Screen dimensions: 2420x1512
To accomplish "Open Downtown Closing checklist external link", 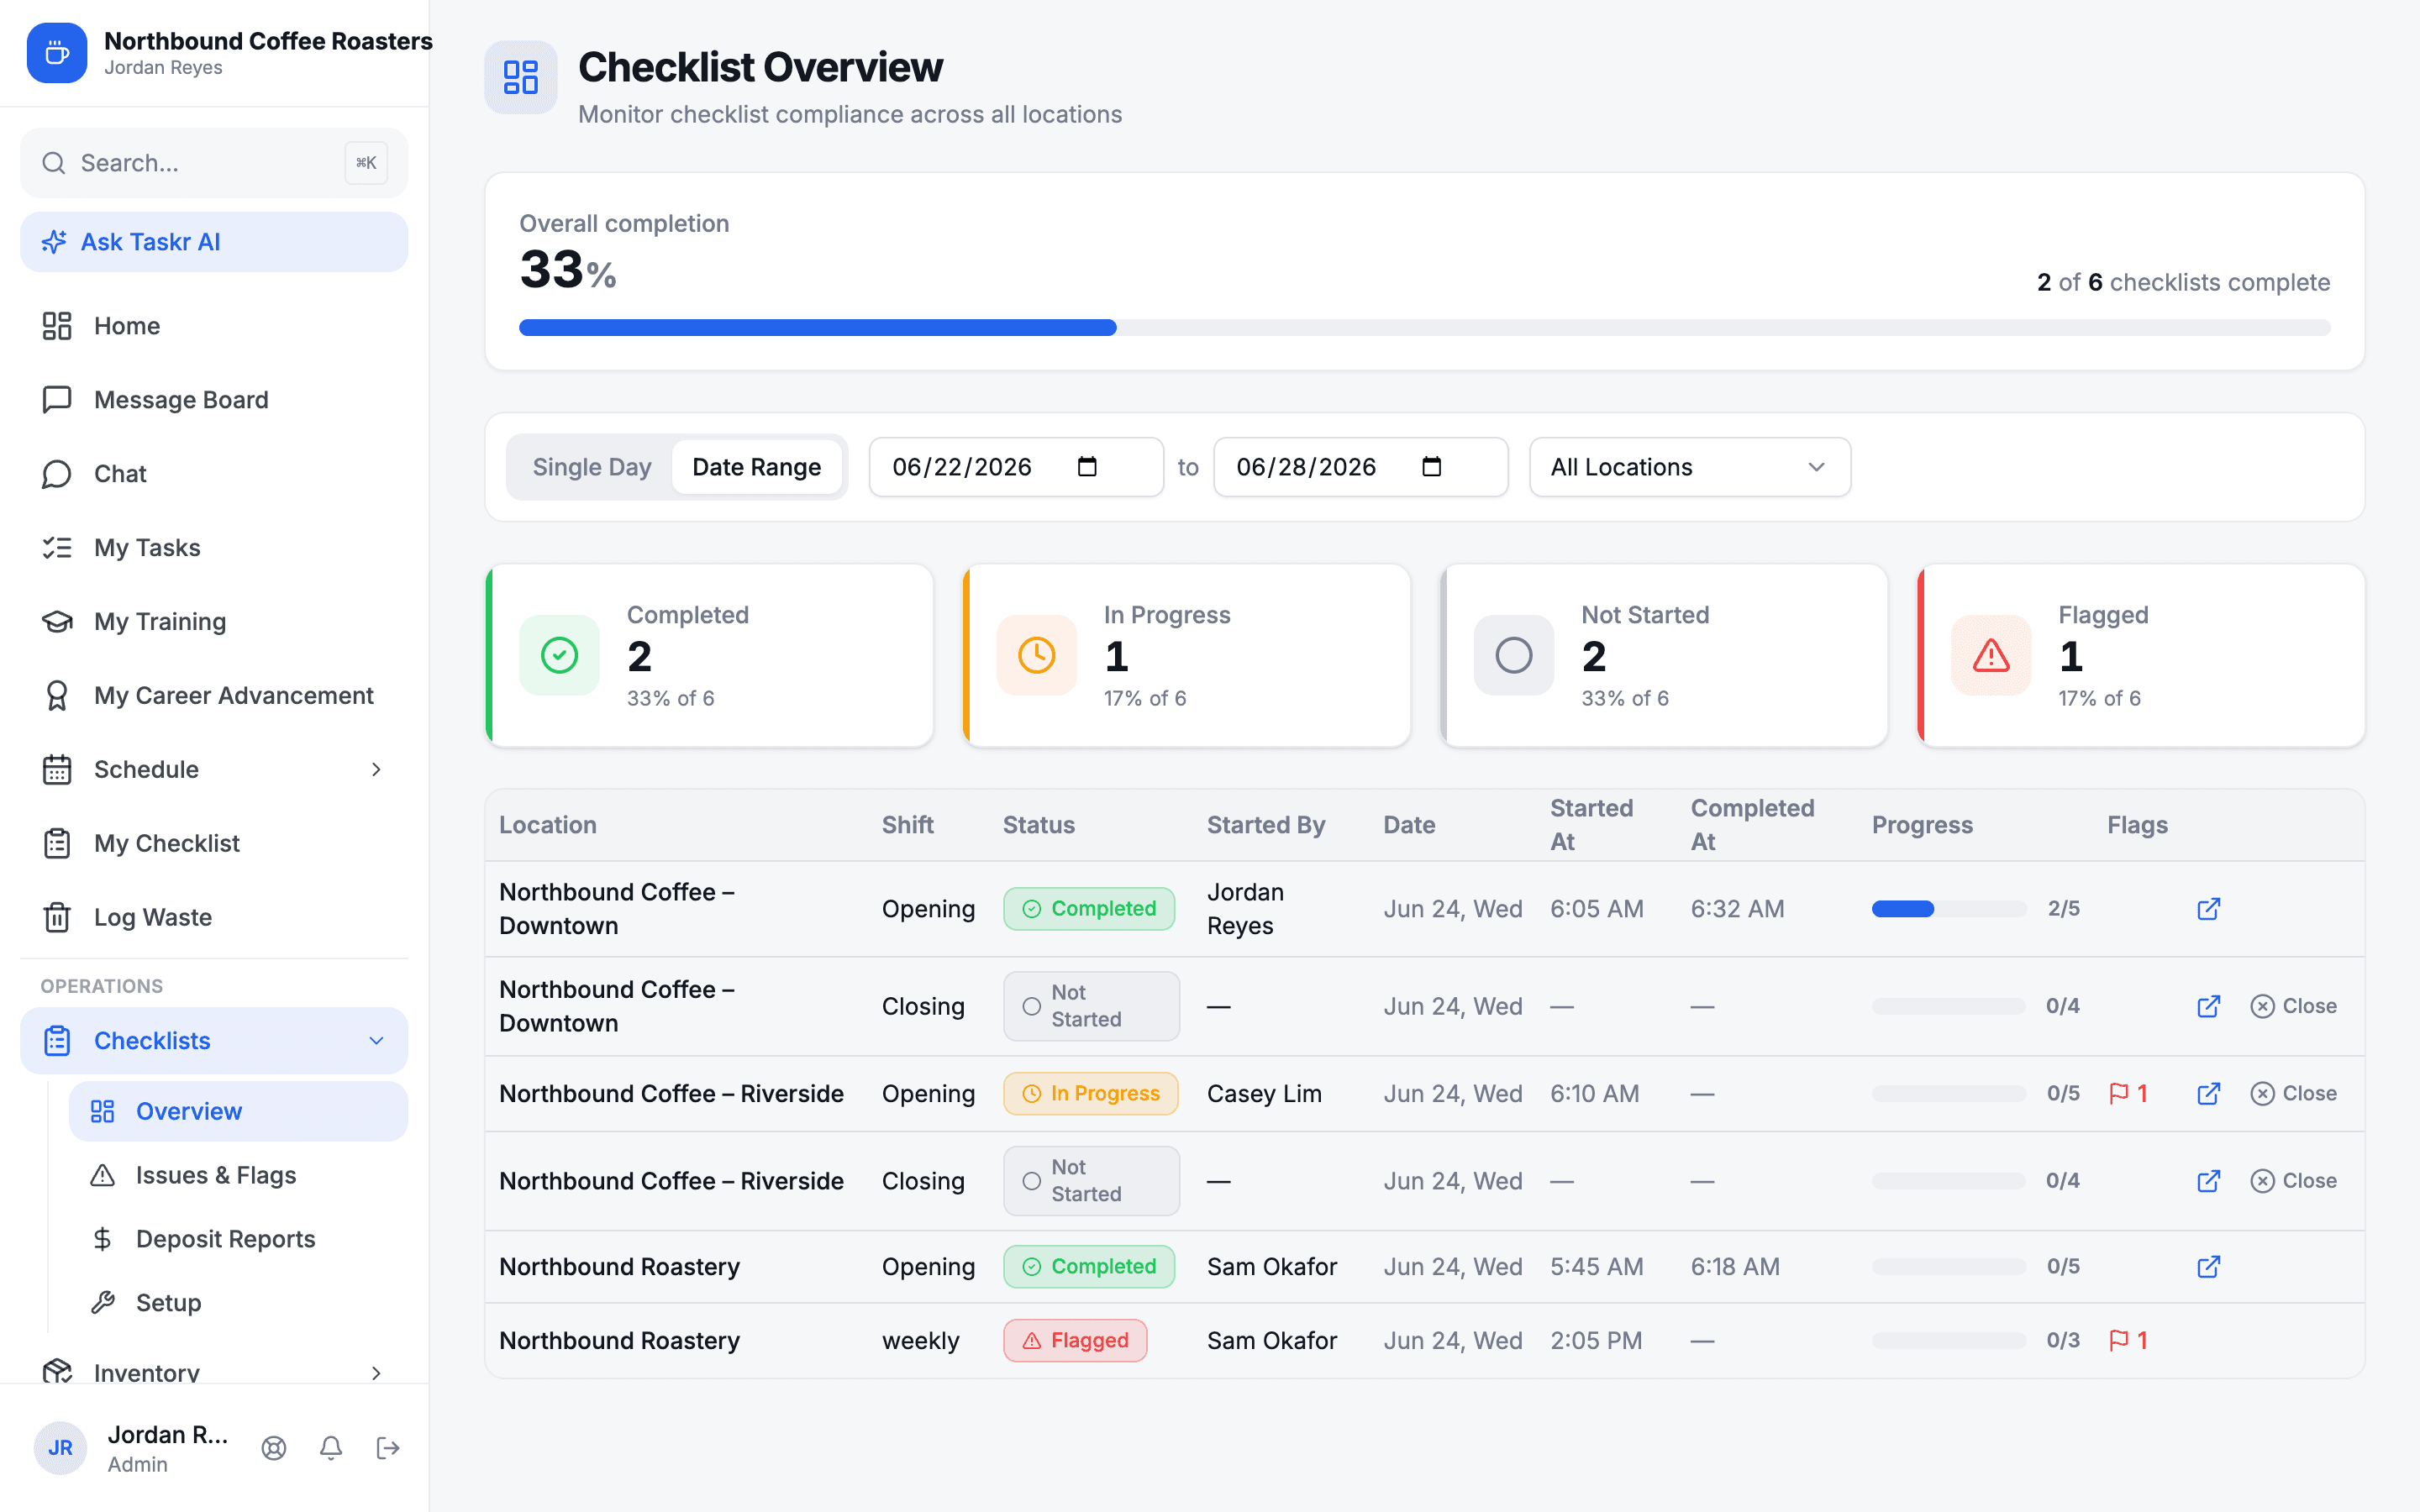I will tap(2209, 1006).
